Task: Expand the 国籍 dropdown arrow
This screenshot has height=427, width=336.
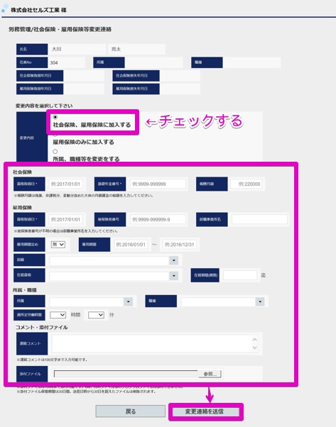Action: (x=174, y=260)
